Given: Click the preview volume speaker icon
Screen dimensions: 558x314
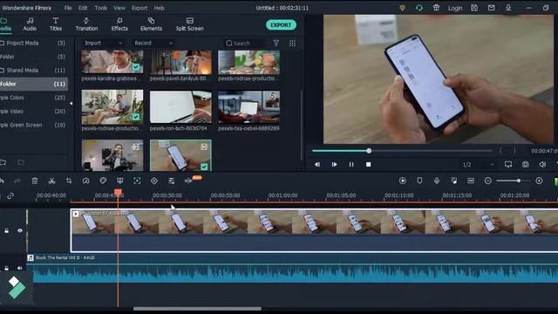Looking at the screenshot, I should coord(542,164).
